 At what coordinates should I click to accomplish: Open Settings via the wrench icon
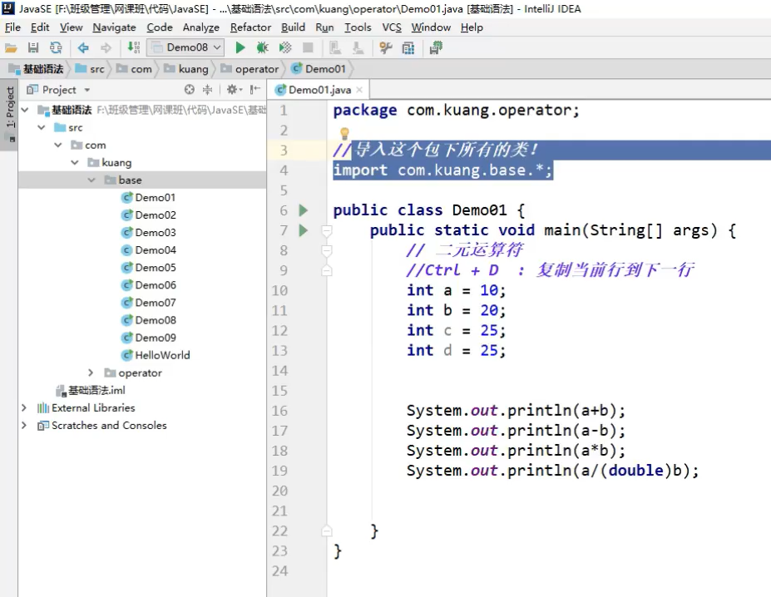385,48
